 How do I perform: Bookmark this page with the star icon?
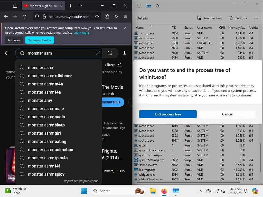pos(97,17)
